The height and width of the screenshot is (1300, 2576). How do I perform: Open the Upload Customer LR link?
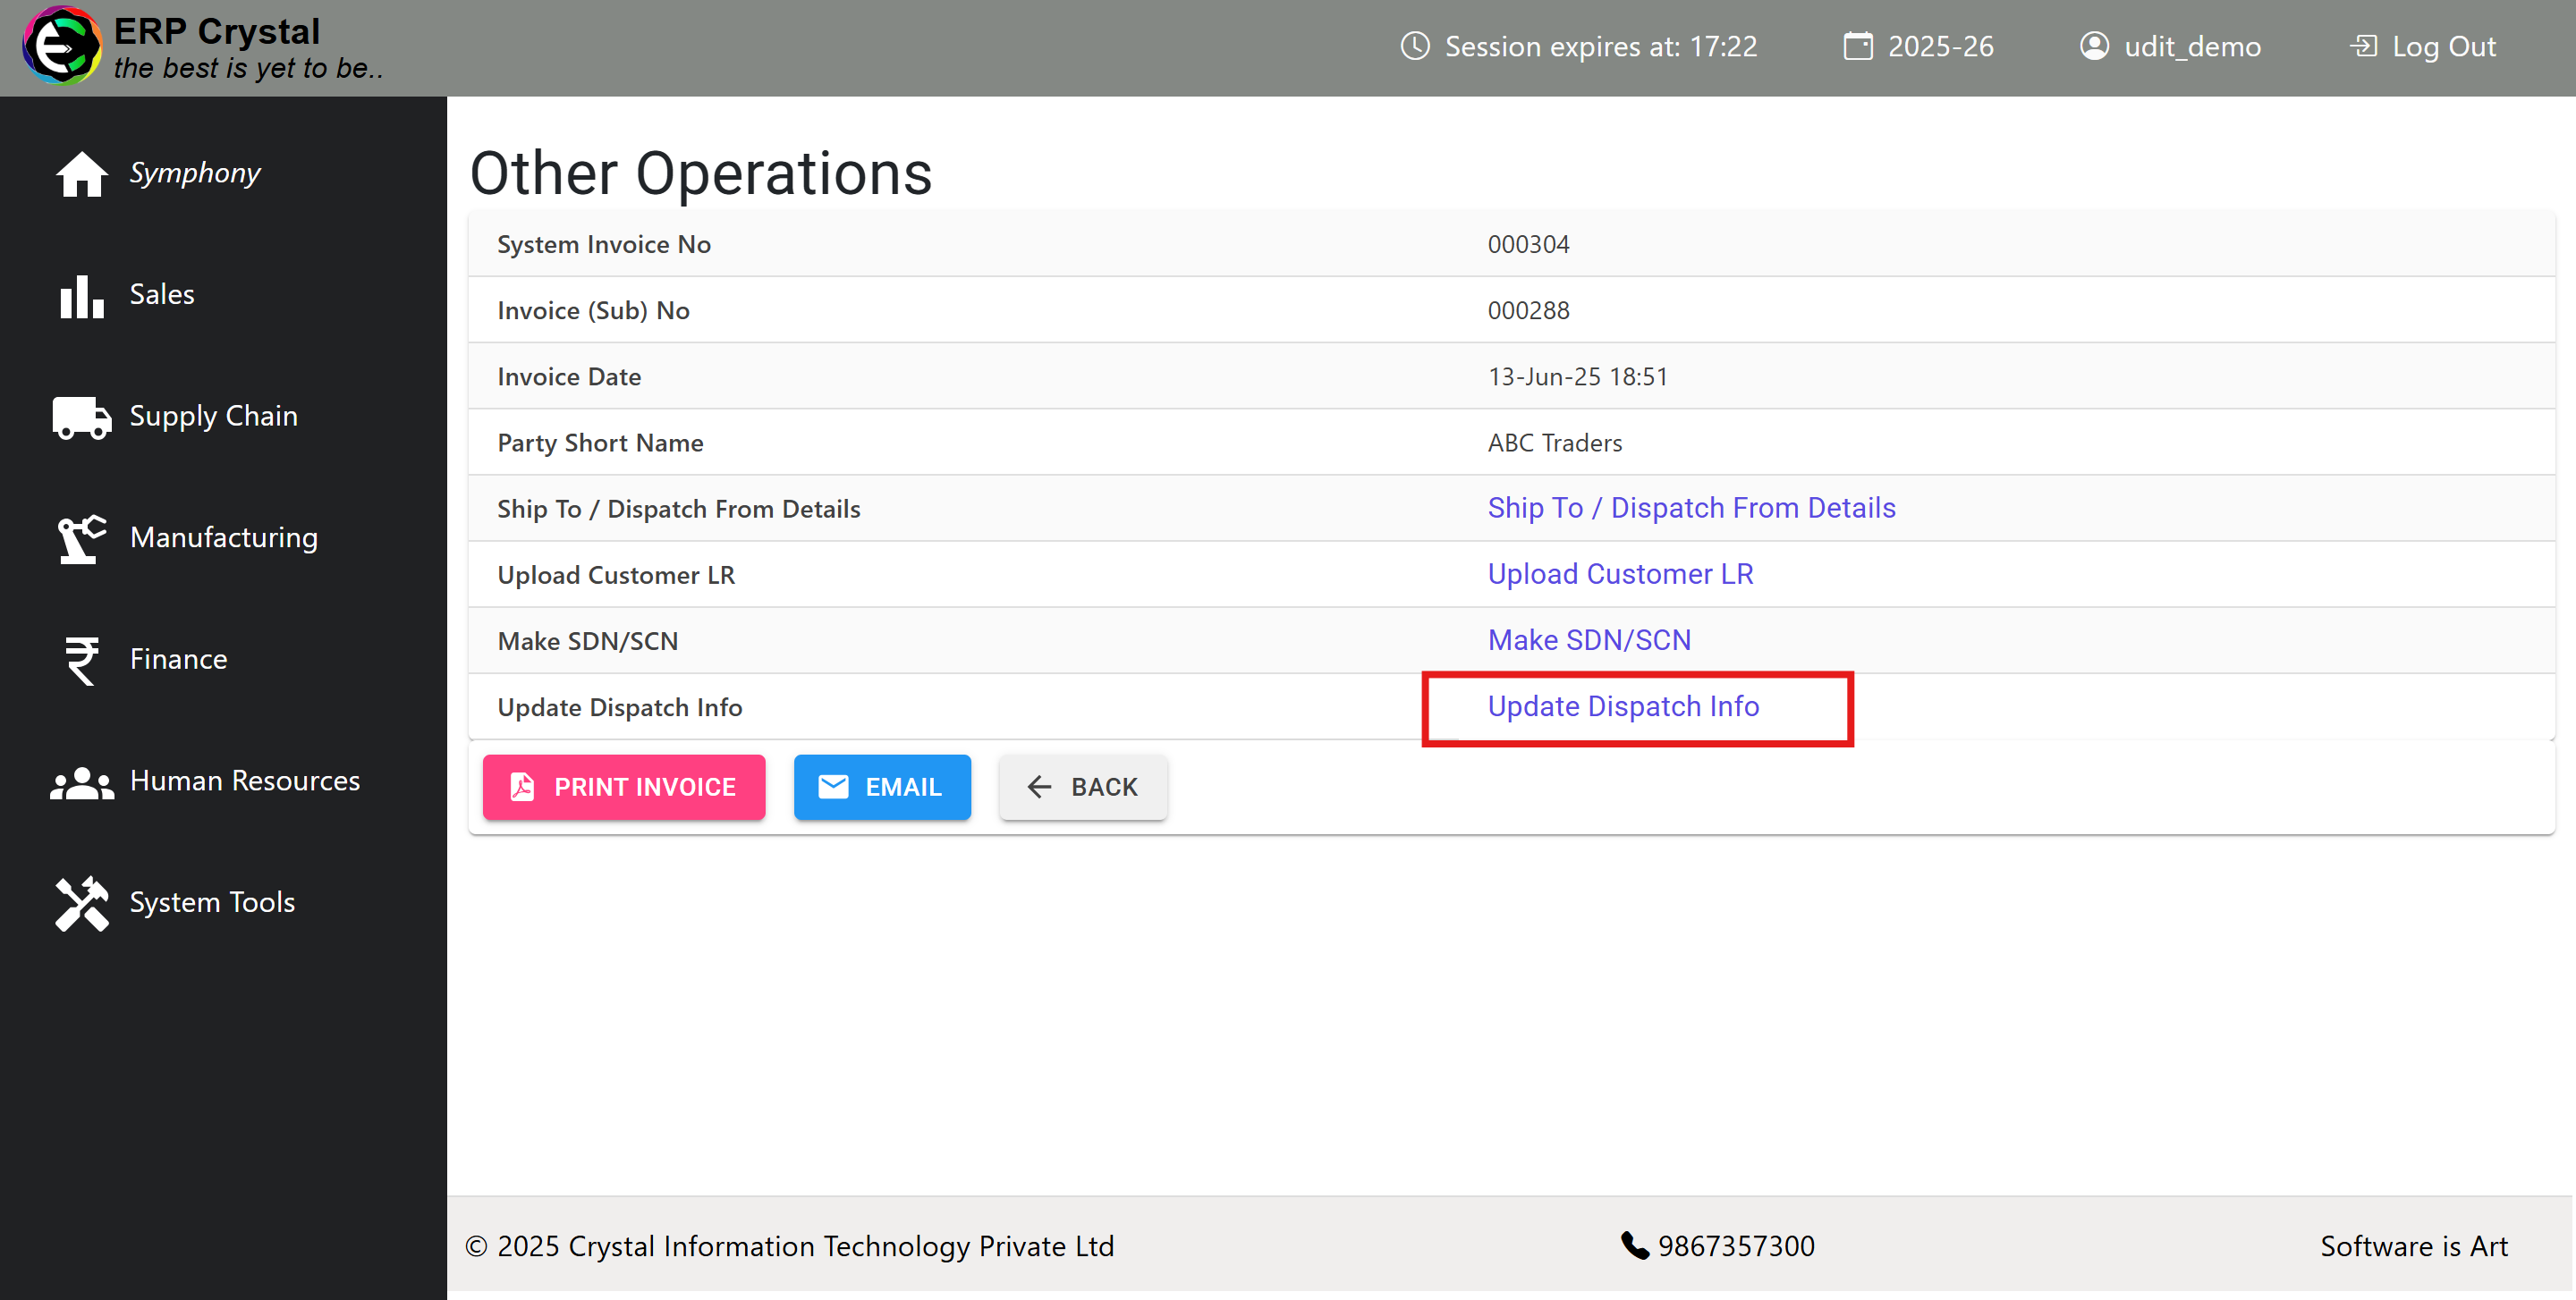[1620, 575]
